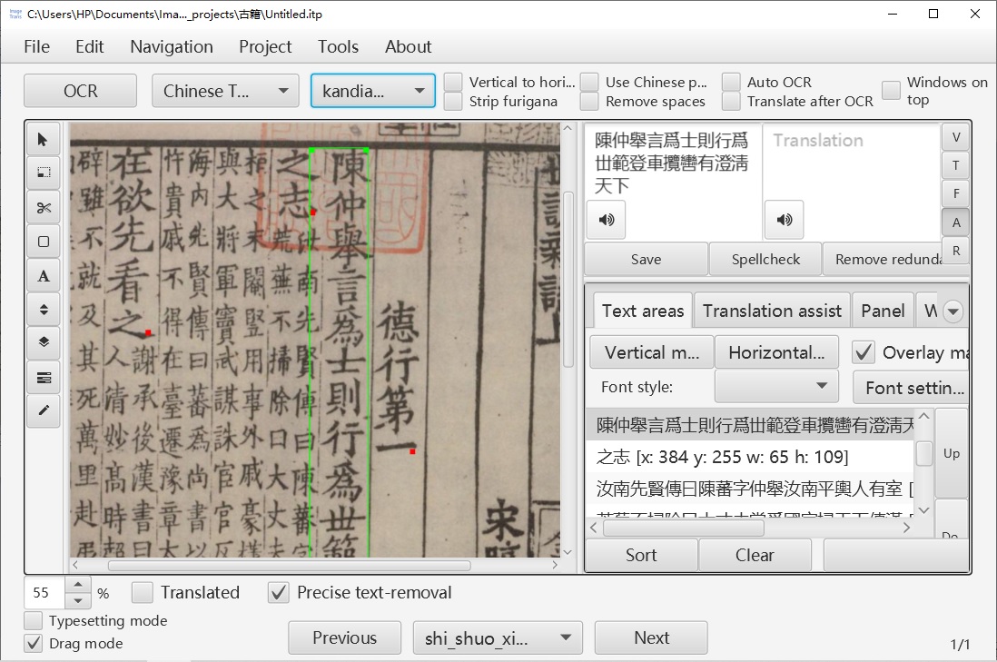Image resolution: width=997 pixels, height=662 pixels.
Task: Expand the Font style dropdown
Action: pyautogui.click(x=776, y=387)
